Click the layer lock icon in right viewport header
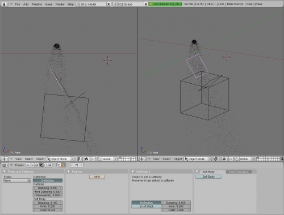The width and height of the screenshot is (284, 215). tap(282, 159)
